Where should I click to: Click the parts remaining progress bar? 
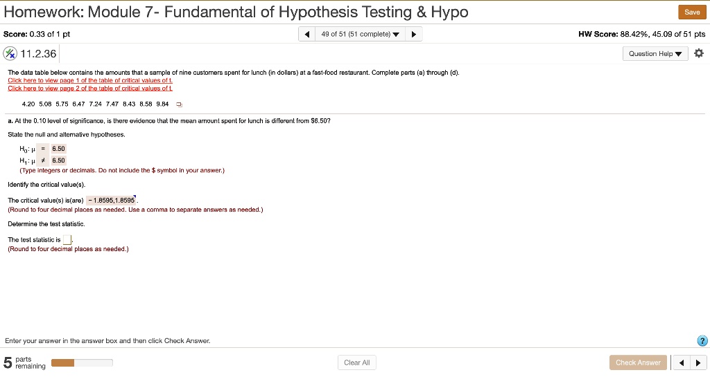click(x=82, y=362)
